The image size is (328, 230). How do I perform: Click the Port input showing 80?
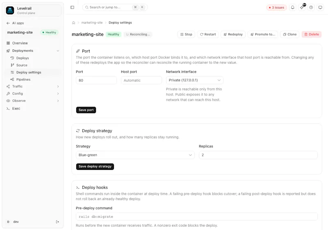point(96,80)
